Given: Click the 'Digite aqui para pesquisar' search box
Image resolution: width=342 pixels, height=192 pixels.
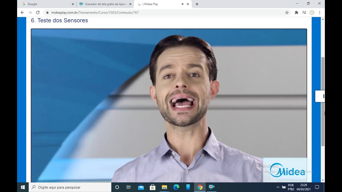Looking at the screenshot, I should tap(70, 187).
